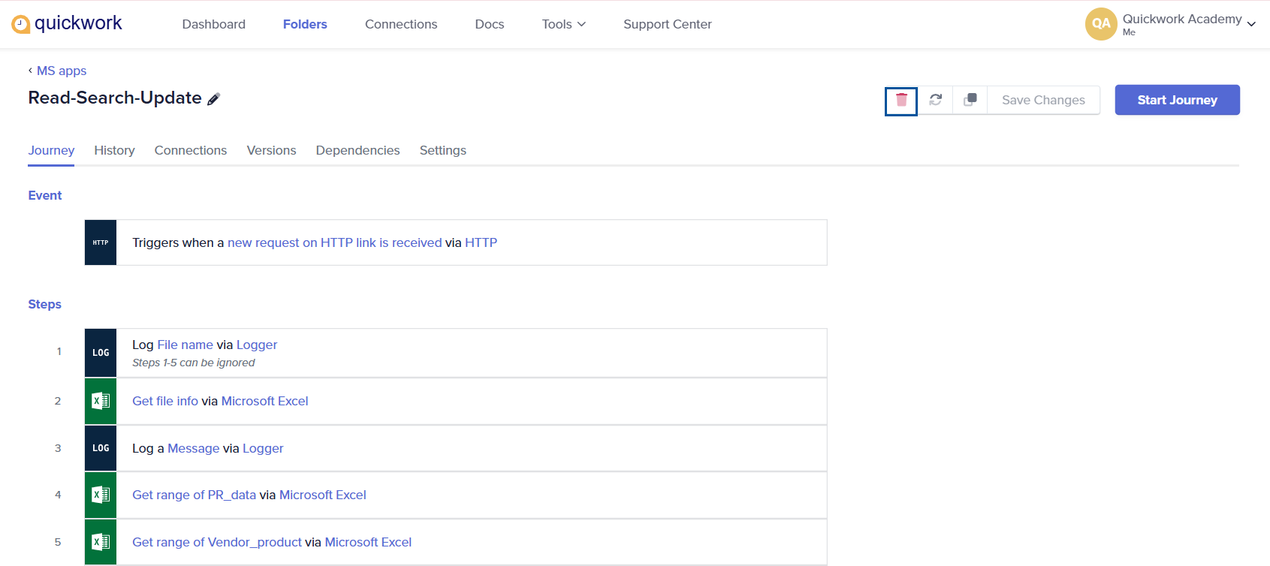The width and height of the screenshot is (1270, 566).
Task: Click the clone journey icon
Action: (970, 100)
